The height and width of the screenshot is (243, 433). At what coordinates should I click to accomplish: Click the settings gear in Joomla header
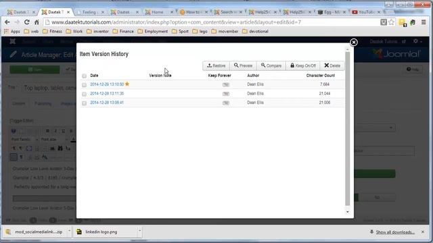[x=416, y=41]
